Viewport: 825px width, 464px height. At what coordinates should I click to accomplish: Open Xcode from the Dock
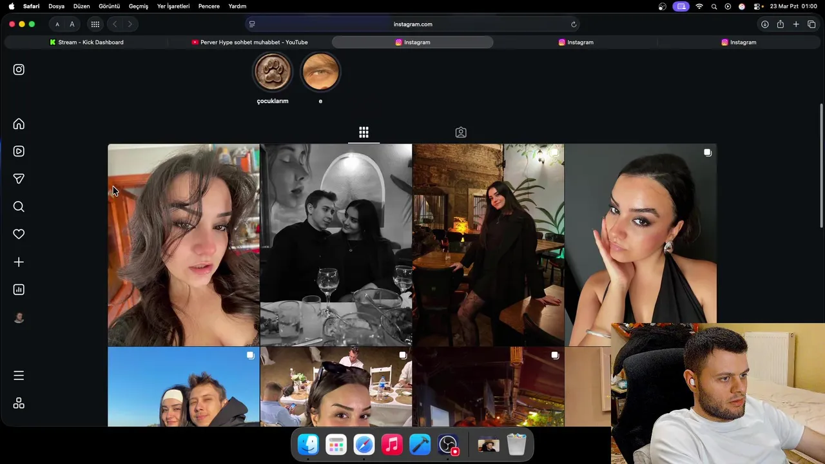420,445
